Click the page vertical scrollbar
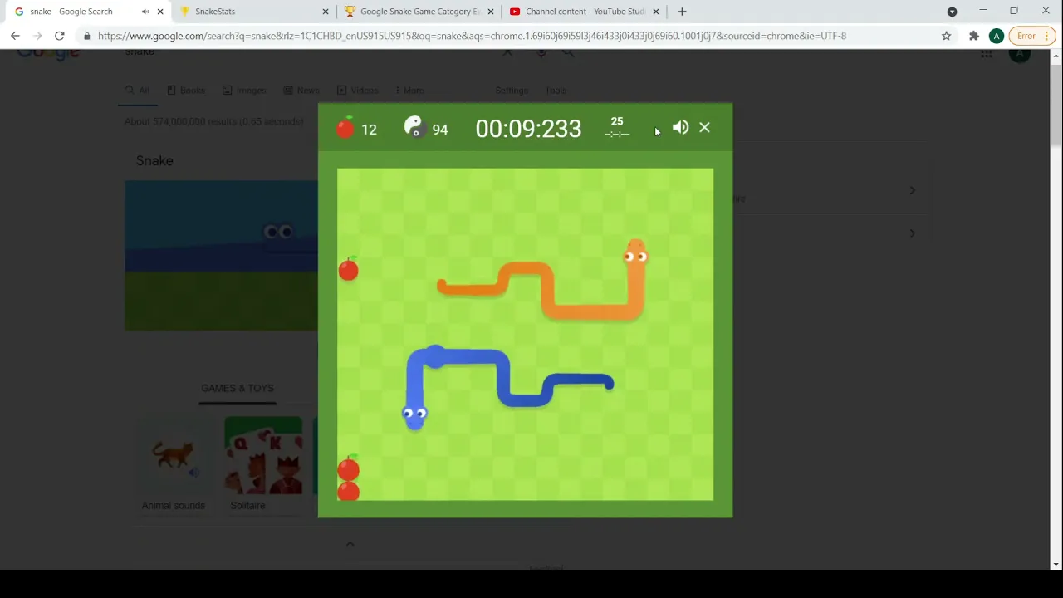The image size is (1063, 598). coord(1056,104)
